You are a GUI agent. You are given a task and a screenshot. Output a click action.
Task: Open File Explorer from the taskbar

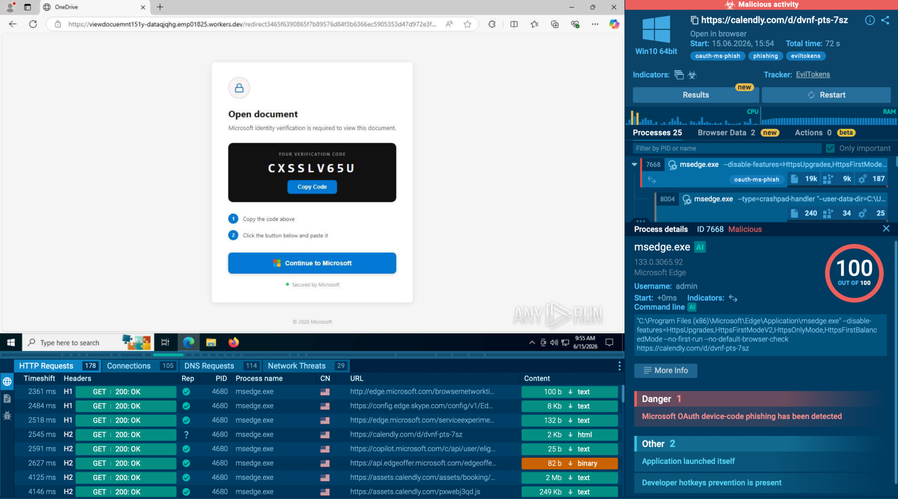pos(211,342)
